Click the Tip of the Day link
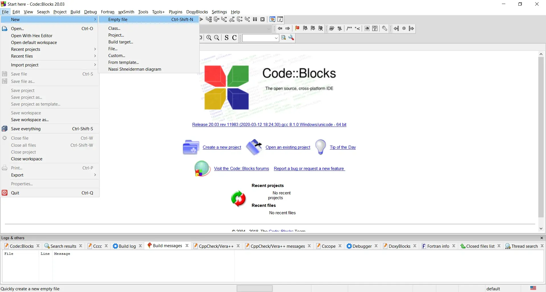 coord(343,147)
